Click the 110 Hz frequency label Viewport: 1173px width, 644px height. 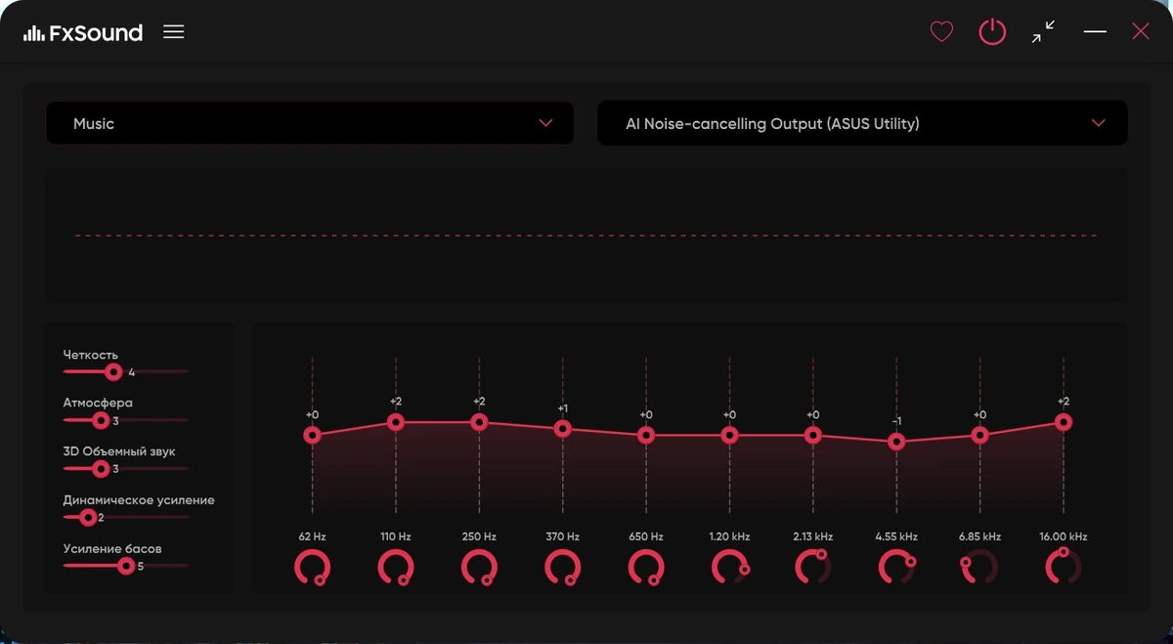396,537
